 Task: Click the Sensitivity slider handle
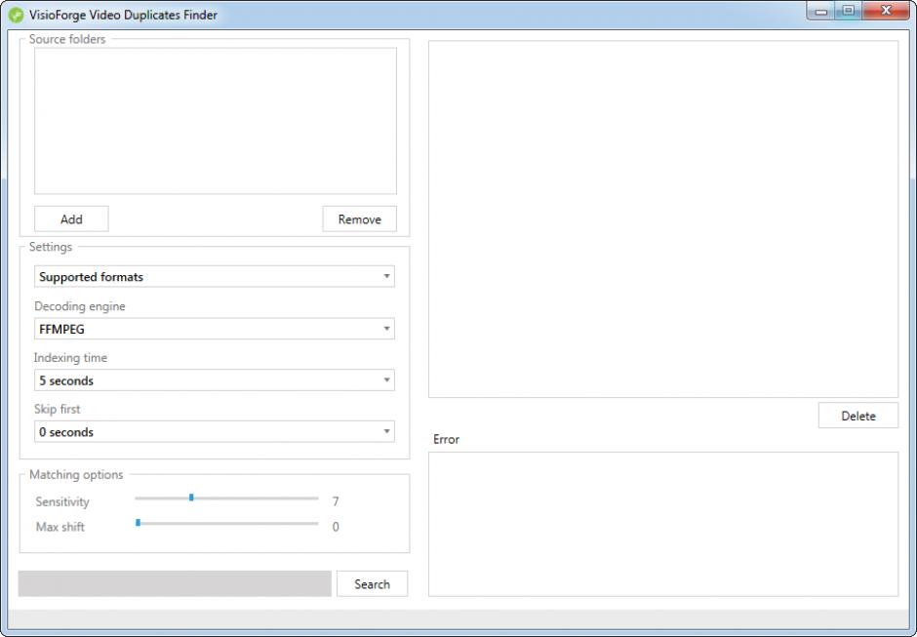point(191,498)
